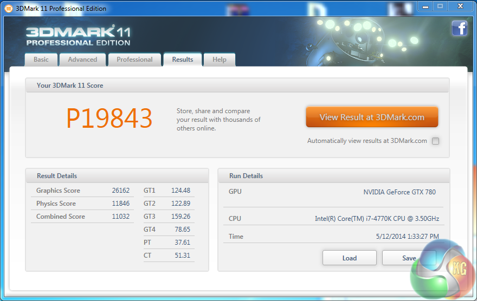This screenshot has height=301, width=477.
Task: Close the 3DMark 11 window
Action: 460,6
